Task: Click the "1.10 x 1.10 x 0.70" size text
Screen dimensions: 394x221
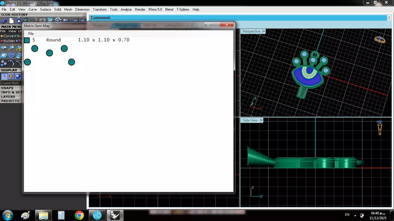Action: tap(104, 40)
